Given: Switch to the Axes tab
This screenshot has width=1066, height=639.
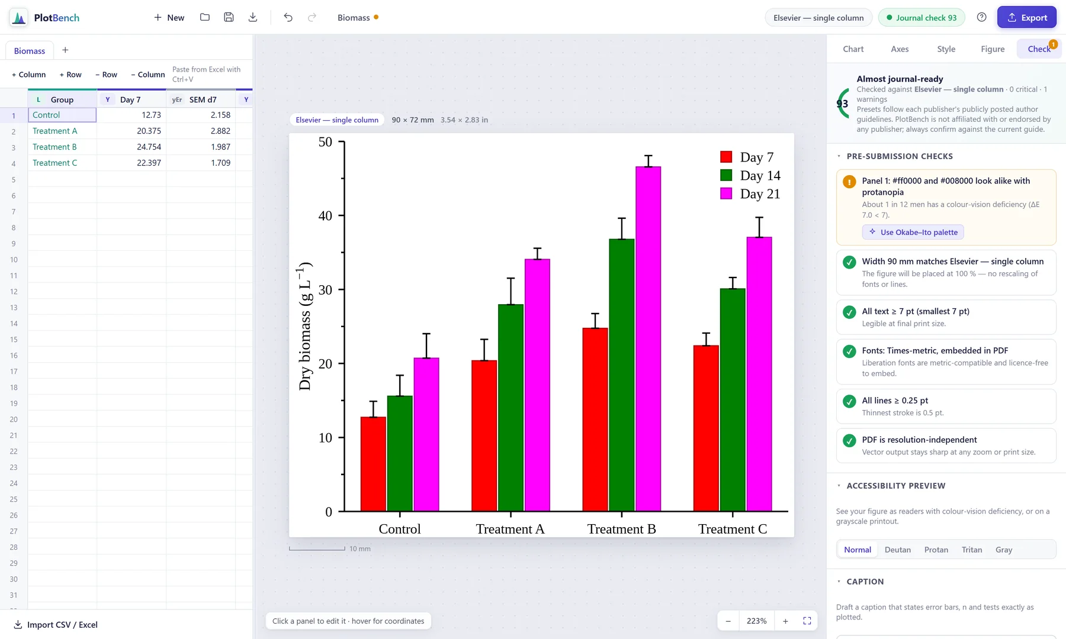Looking at the screenshot, I should point(900,49).
